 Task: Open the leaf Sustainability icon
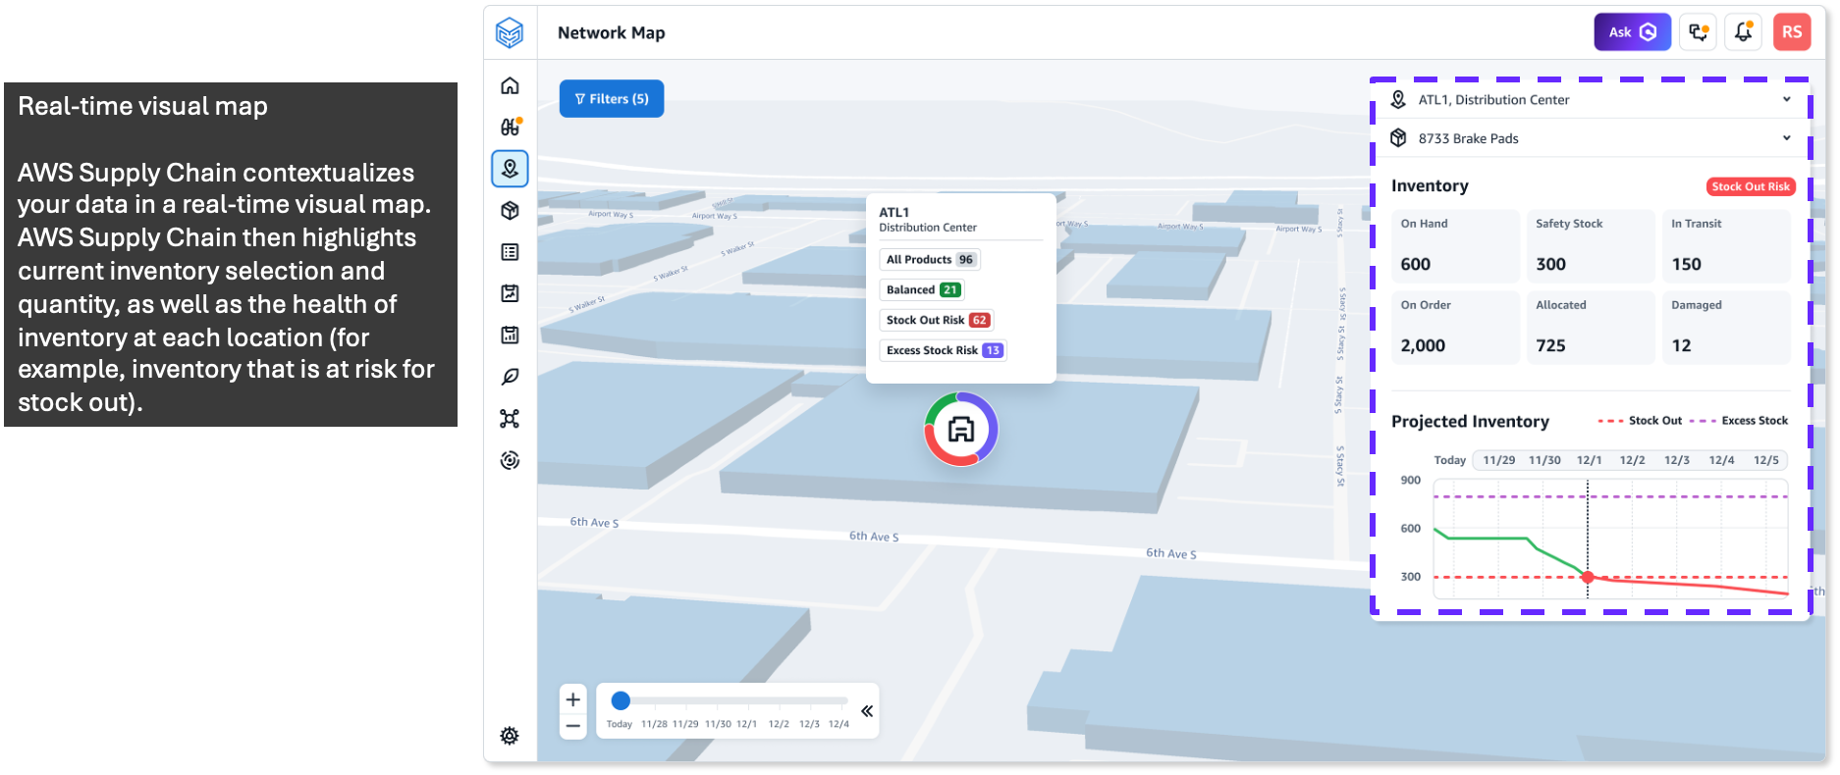(510, 377)
